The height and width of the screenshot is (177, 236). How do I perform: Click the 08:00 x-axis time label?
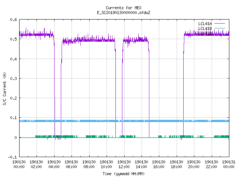89,167
